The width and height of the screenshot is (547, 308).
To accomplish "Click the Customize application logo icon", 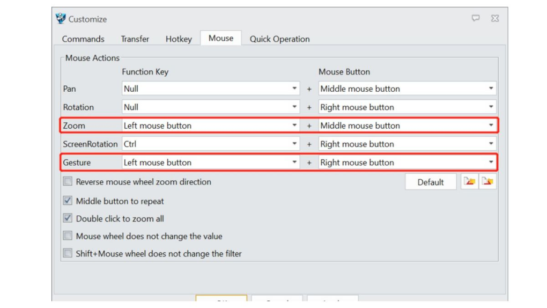I will [x=61, y=18].
